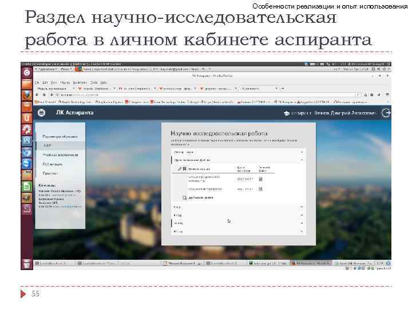
Task: Click the graduation cap icon by user name
Action: click(x=287, y=113)
